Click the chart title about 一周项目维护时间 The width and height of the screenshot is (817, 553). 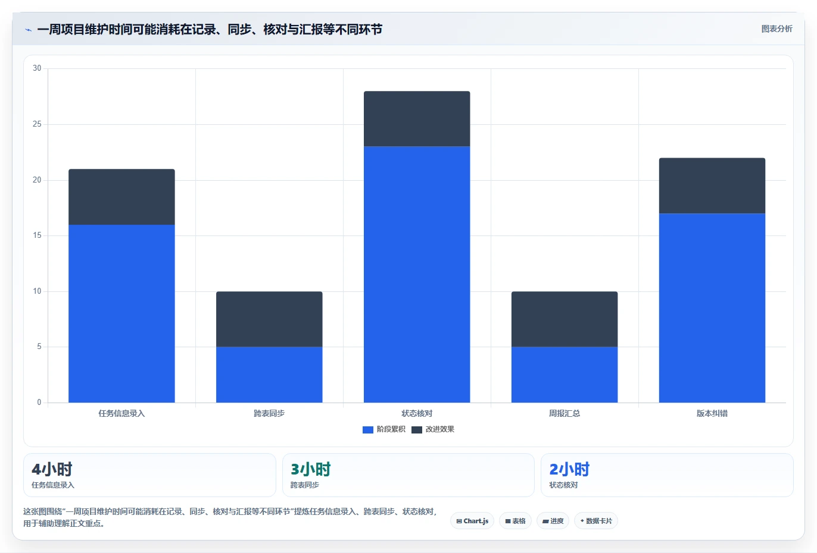210,30
